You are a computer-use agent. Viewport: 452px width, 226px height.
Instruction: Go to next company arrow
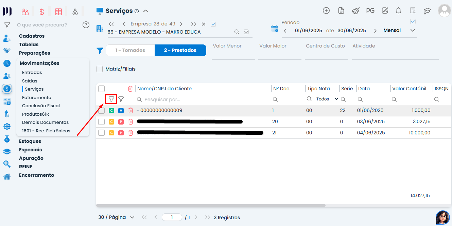(x=181, y=24)
